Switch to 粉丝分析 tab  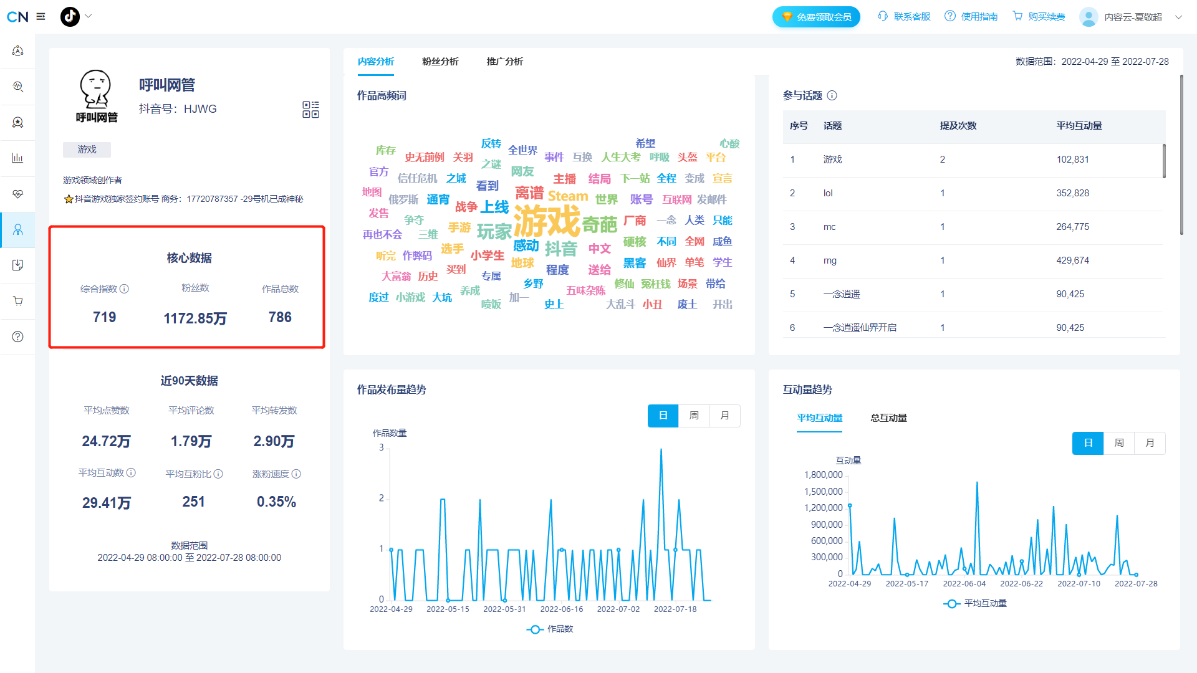point(440,62)
